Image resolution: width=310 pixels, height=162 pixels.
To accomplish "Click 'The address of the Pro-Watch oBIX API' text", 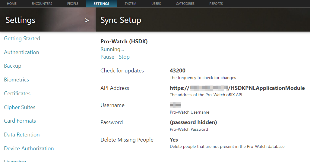I will pos(206,95).
